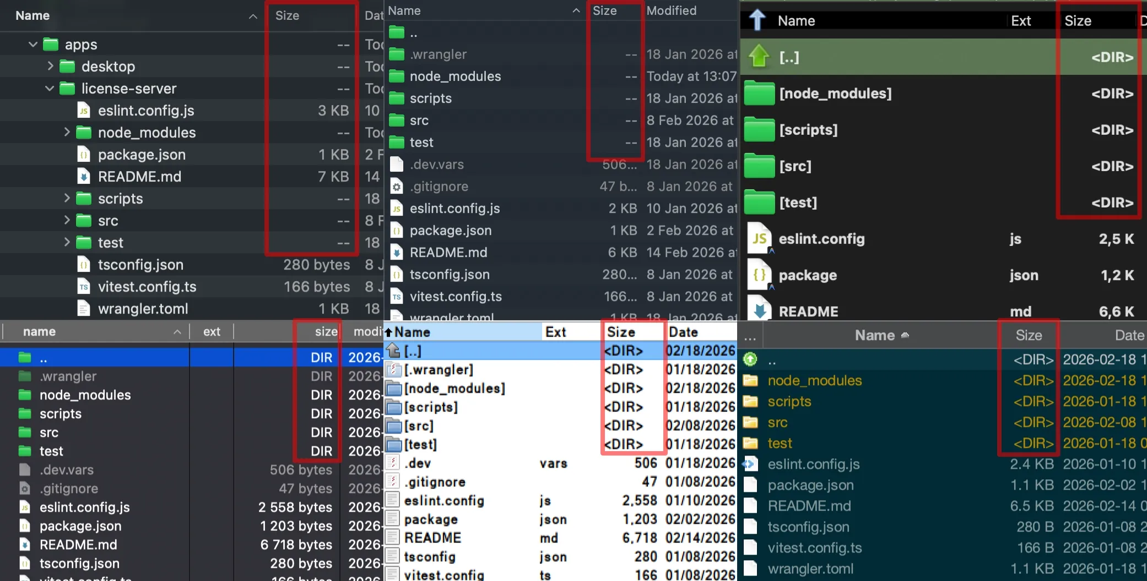Click eslint.config.js code icon in teal panel
This screenshot has width=1147, height=581.
(x=750, y=464)
